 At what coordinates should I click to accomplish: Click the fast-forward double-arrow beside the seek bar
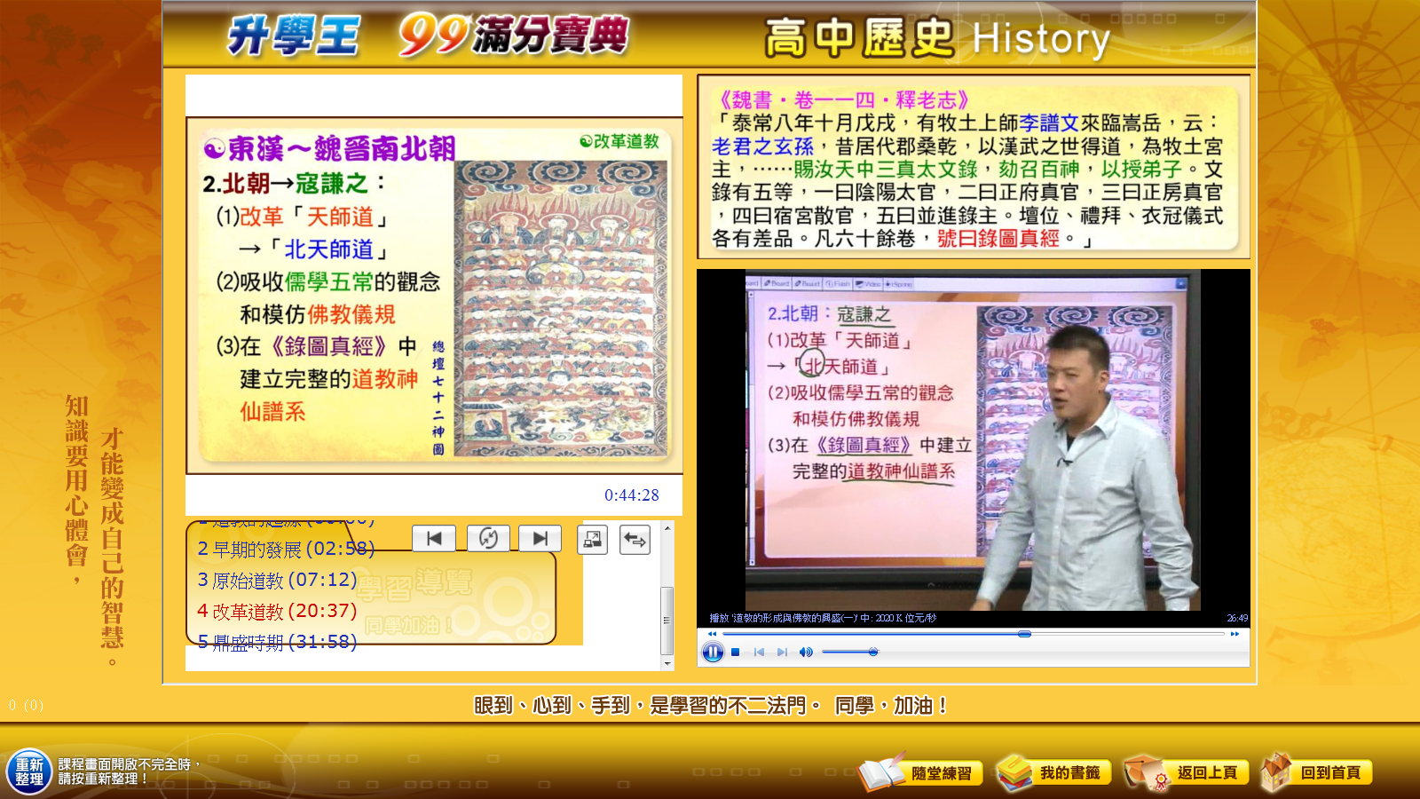coord(1235,634)
